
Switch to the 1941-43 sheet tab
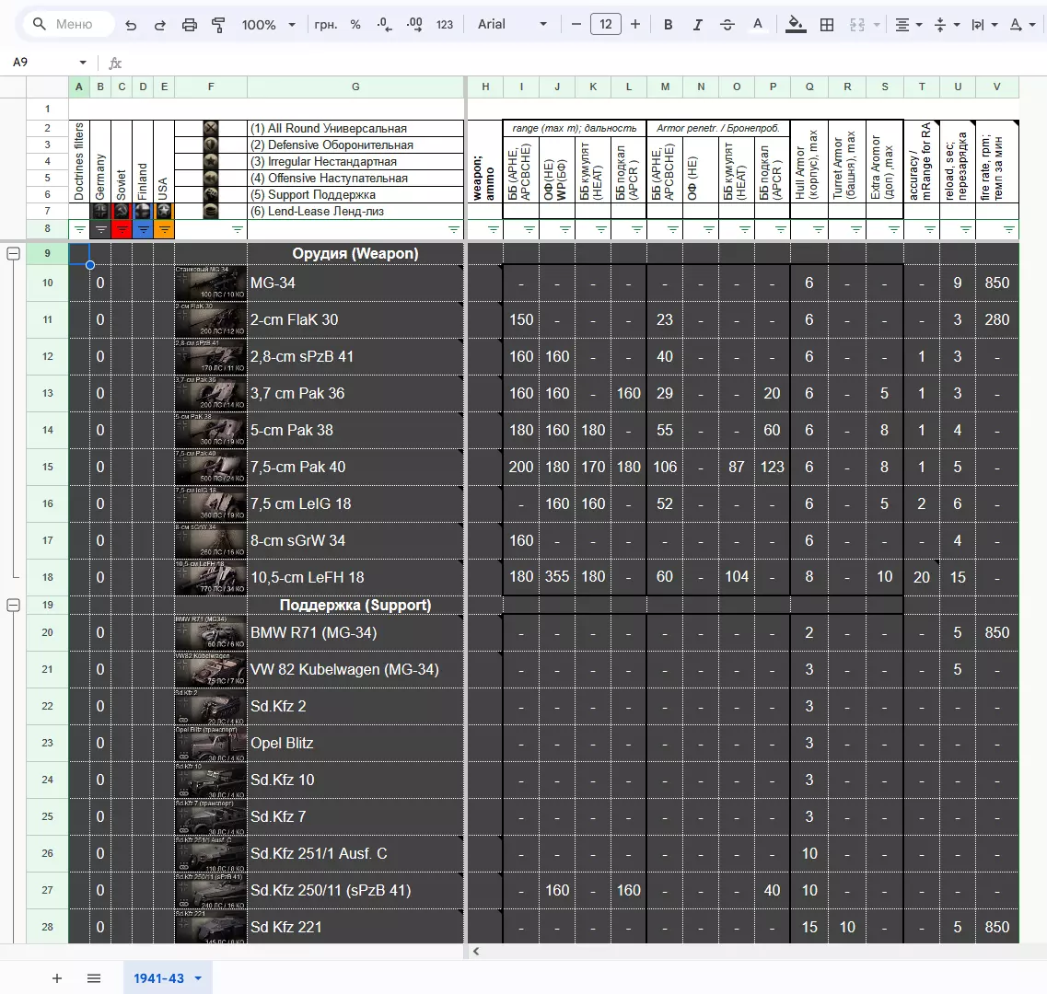pos(159,978)
